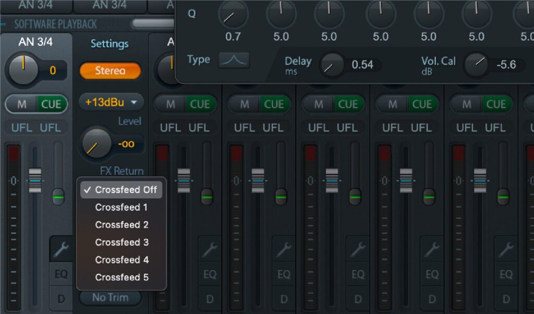This screenshot has width=534, height=314.
Task: Toggle CUE on the AN 3/4 channel
Action: 51,104
